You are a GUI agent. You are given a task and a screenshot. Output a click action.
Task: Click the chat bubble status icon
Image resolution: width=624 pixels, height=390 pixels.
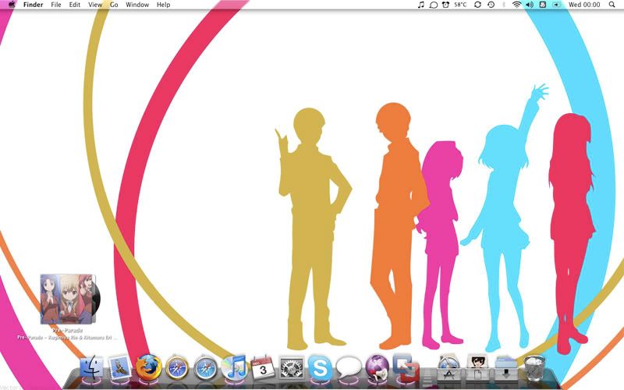click(x=434, y=5)
